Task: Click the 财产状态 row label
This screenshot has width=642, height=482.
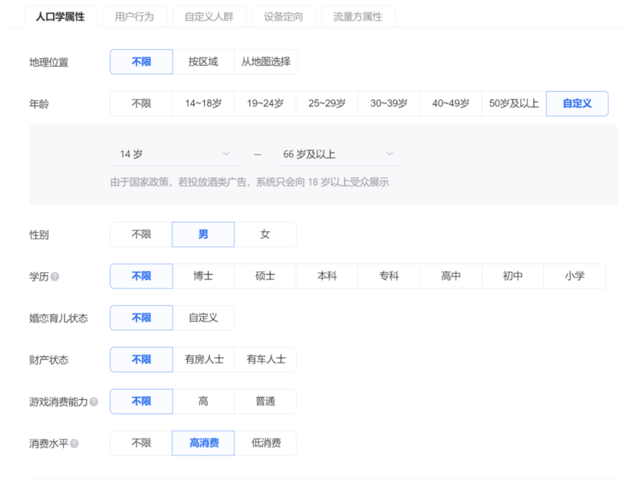Action: point(49,360)
